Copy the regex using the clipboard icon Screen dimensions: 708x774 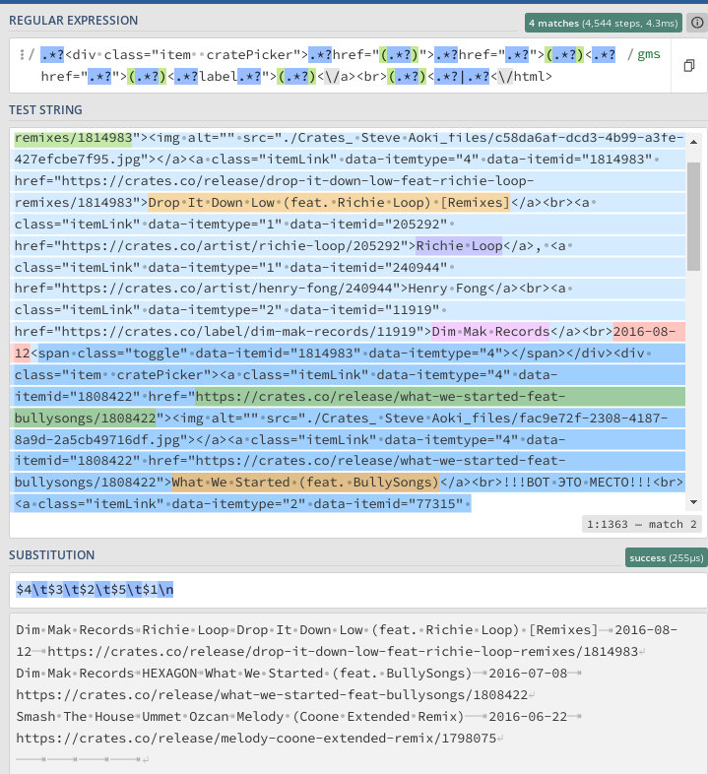(x=689, y=65)
